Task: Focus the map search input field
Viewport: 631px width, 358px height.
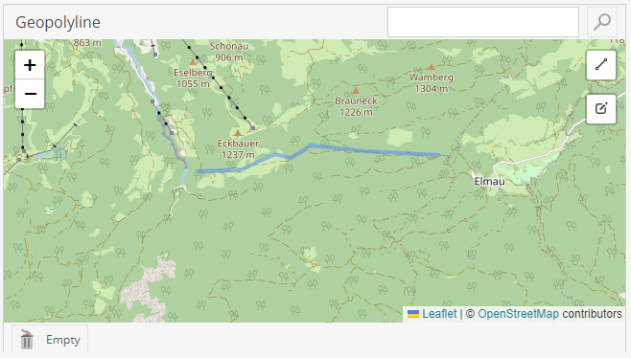Action: (483, 22)
